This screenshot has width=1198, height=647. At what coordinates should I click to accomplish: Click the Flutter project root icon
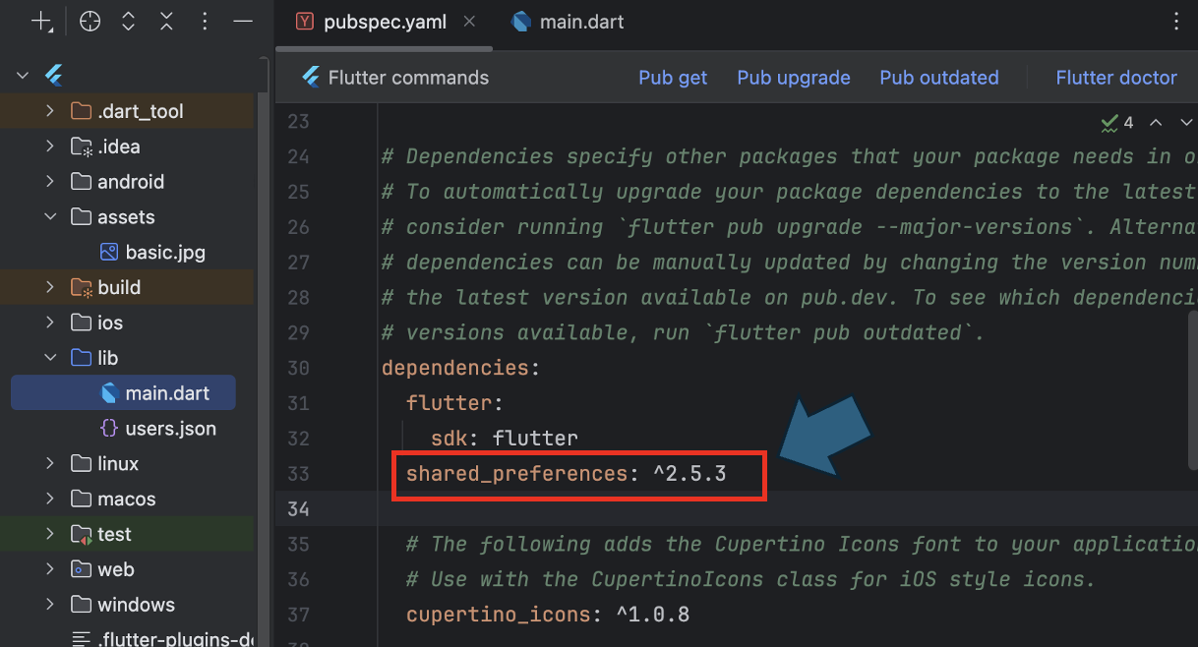point(54,76)
